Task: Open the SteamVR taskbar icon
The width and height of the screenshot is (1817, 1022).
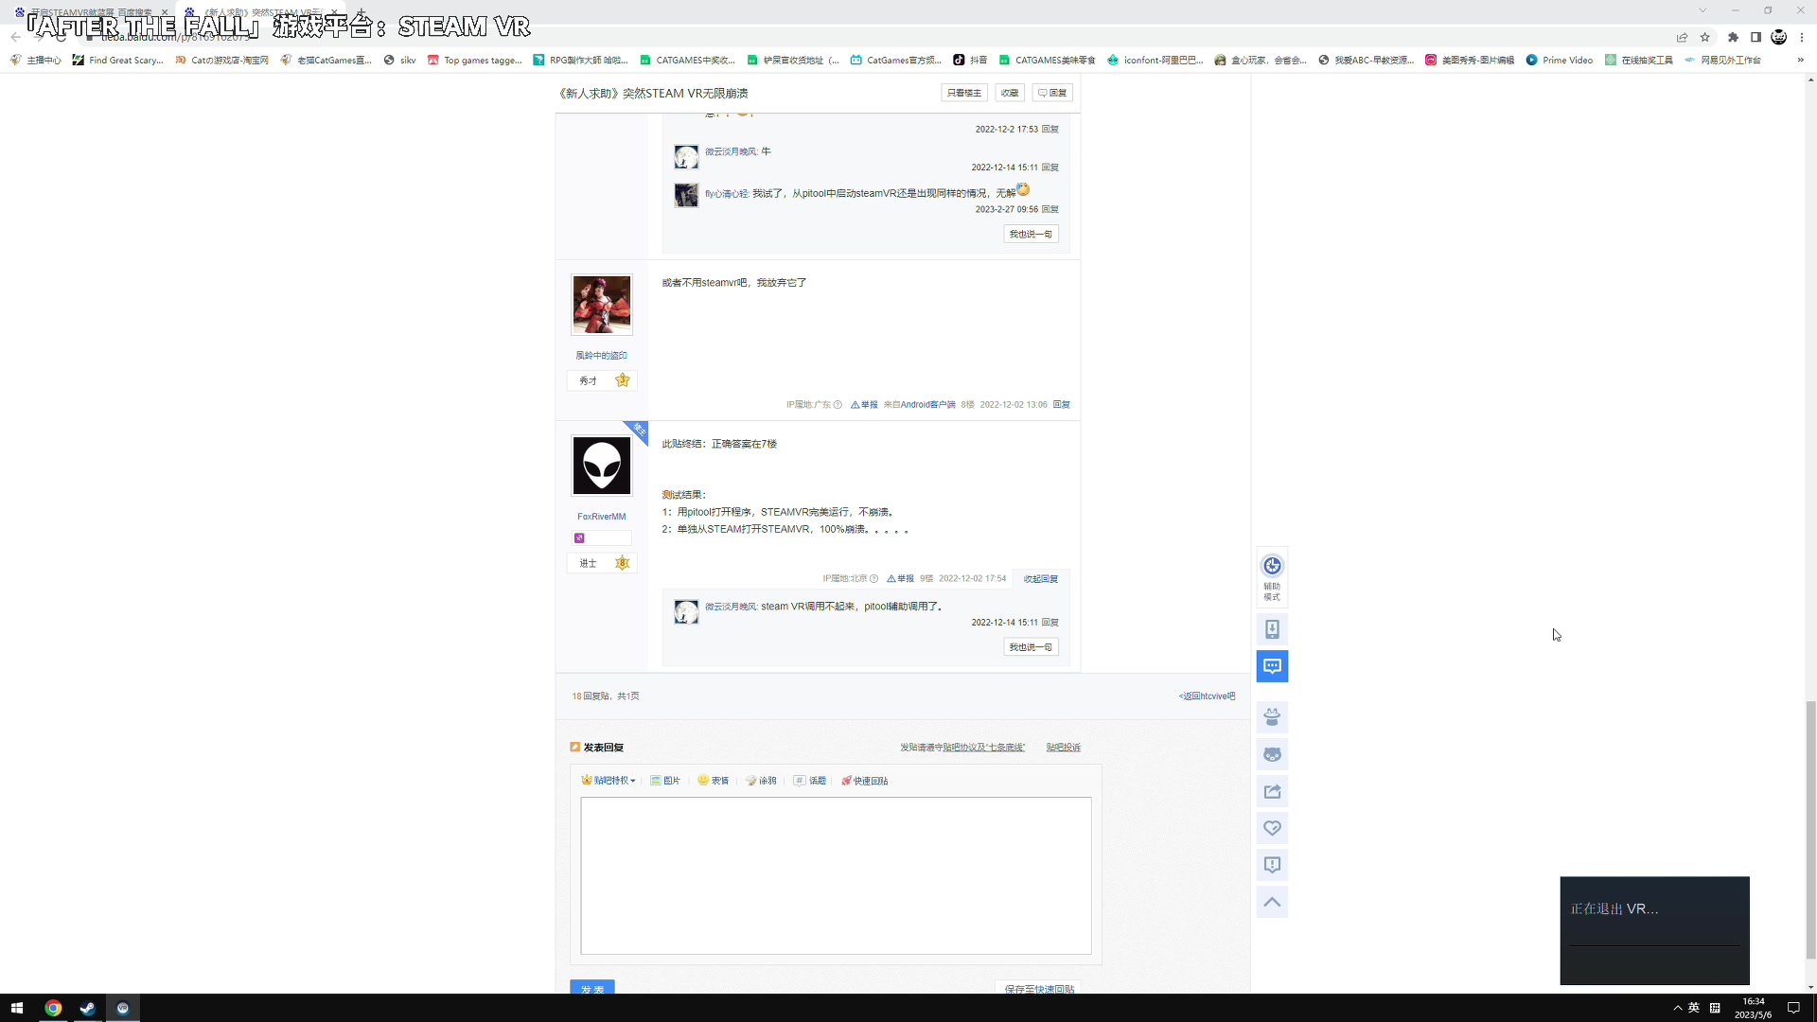Action: (x=122, y=1008)
